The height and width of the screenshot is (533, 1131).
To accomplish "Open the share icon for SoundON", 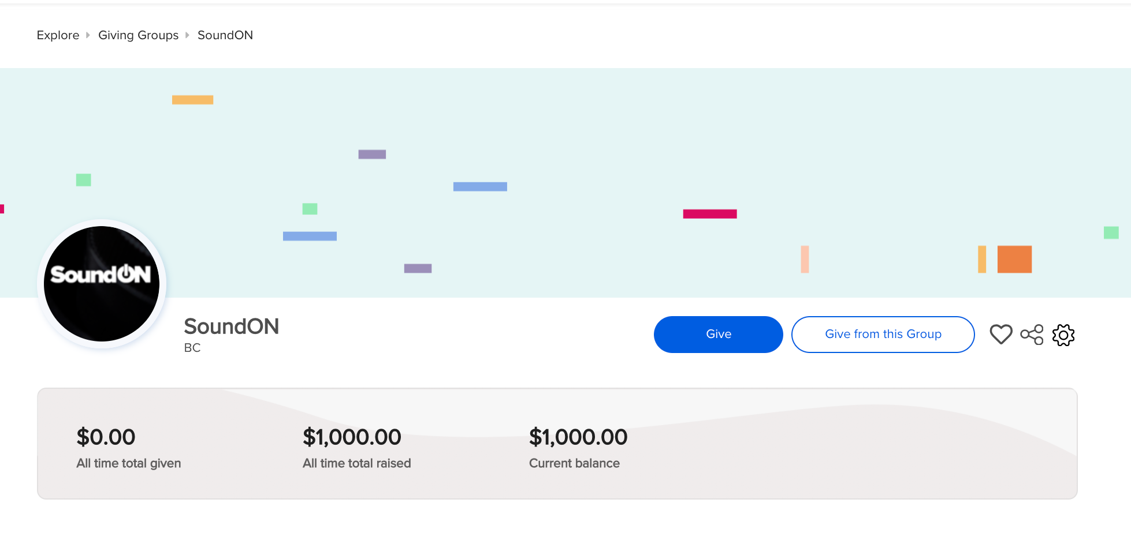I will tap(1032, 335).
